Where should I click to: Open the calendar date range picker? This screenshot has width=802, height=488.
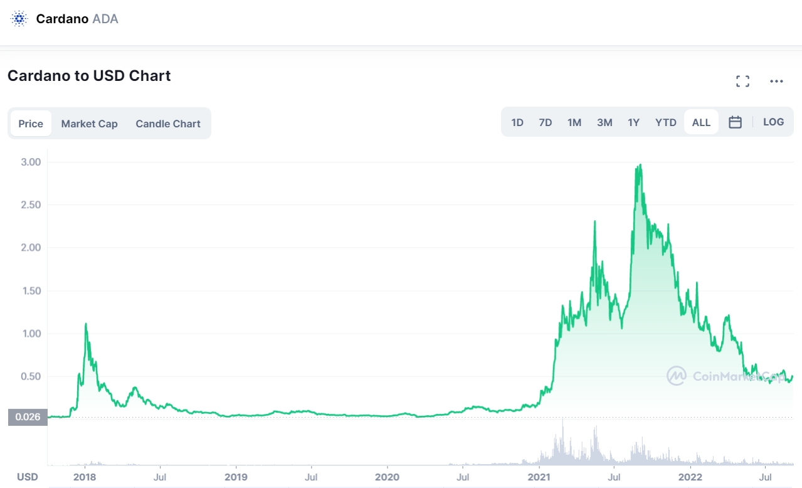click(736, 122)
